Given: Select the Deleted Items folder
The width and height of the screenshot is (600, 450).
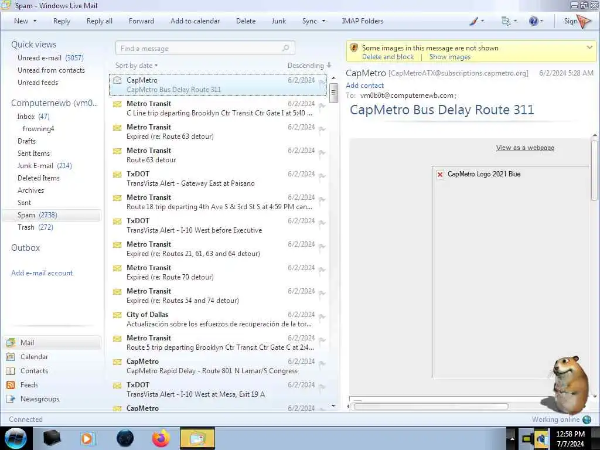Looking at the screenshot, I should coord(39,178).
